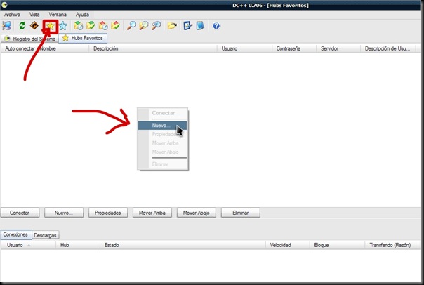
Task: Open Favorite Users blue star icon
Action: pos(63,26)
